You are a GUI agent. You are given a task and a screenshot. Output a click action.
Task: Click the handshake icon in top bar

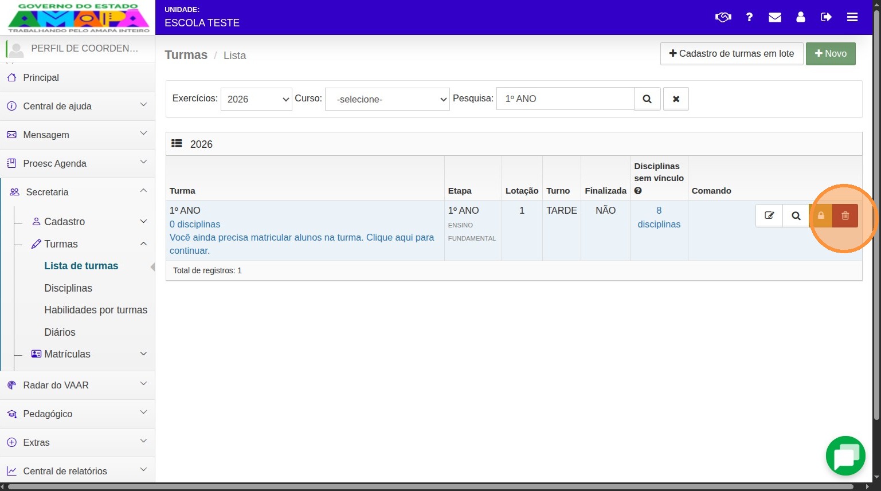pyautogui.click(x=723, y=17)
